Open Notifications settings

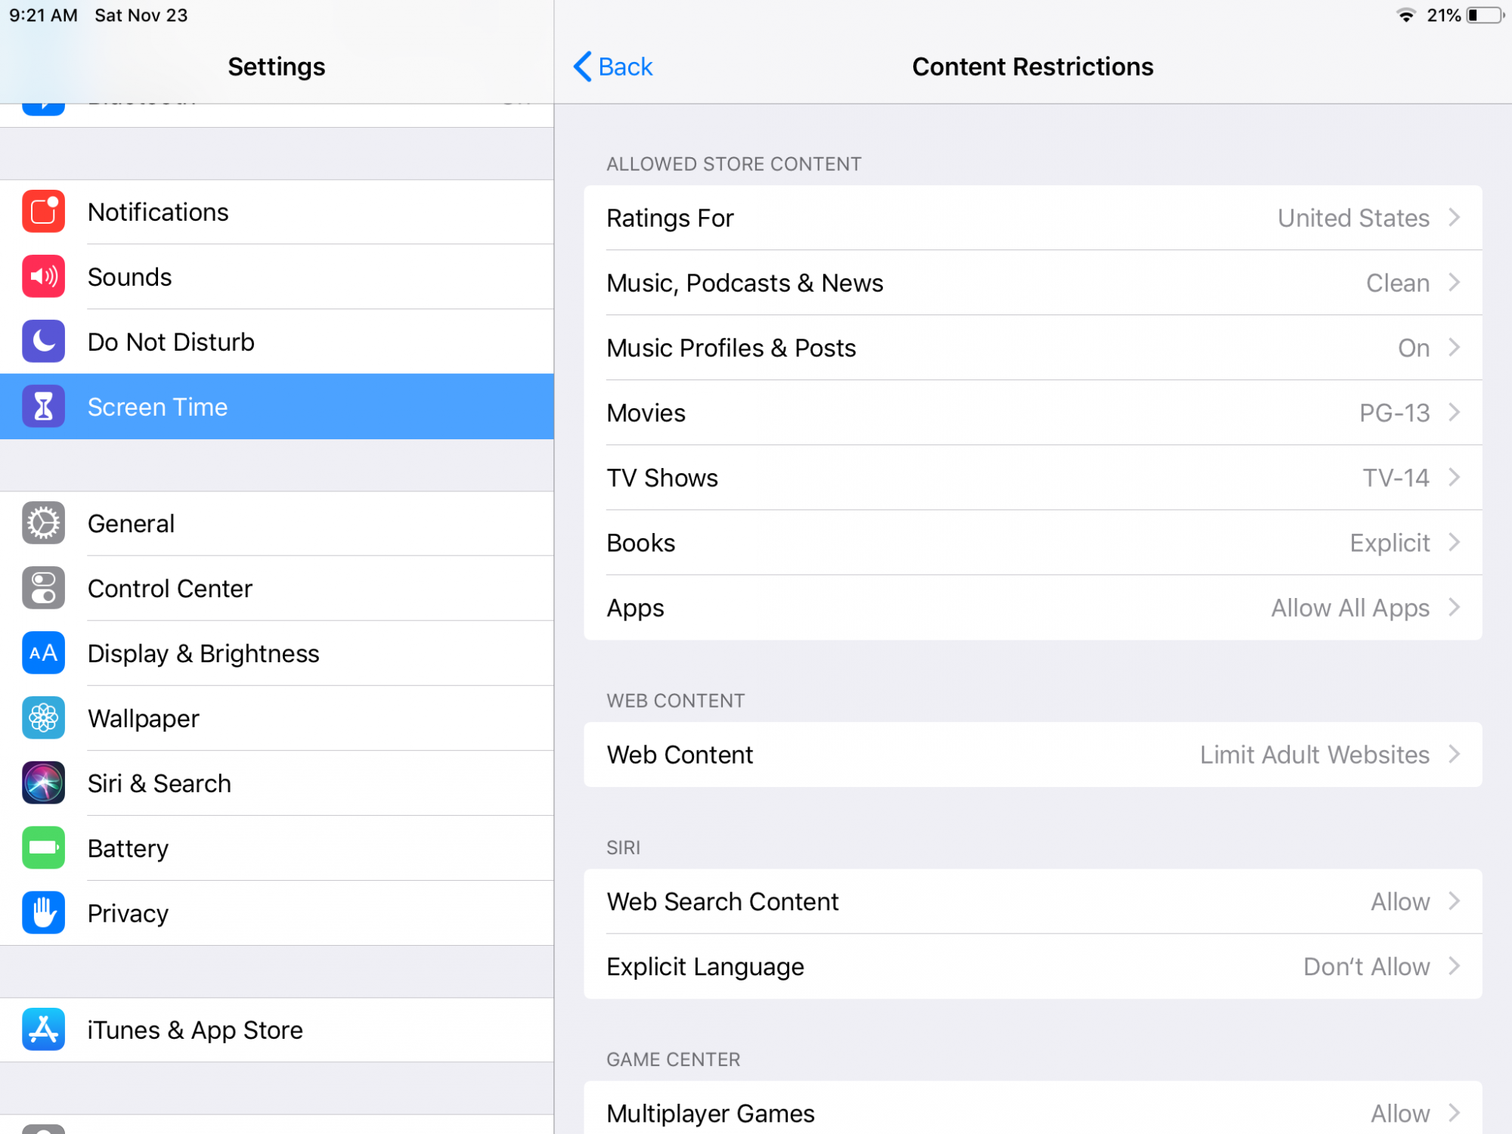pyautogui.click(x=277, y=212)
